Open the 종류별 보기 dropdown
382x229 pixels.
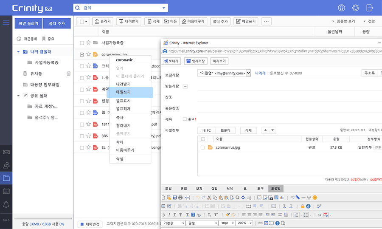343,22
